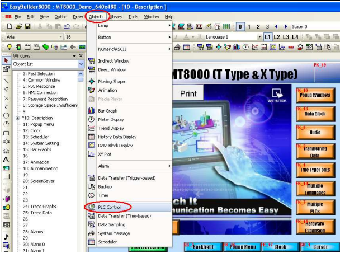Screen dimensions: 340x253
Task: Click the Popup Windows button
Action: pyautogui.click(x=315, y=95)
